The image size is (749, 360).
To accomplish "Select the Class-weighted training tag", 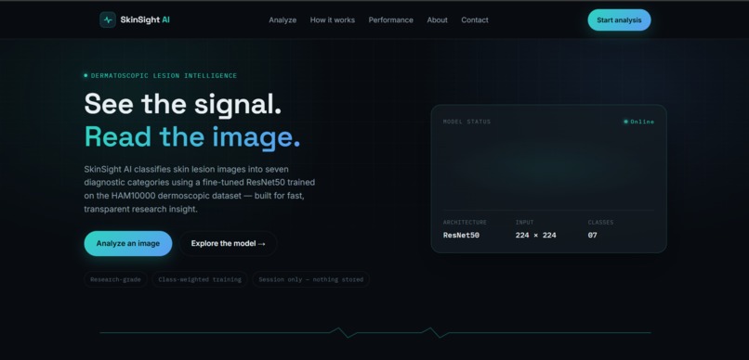I will pos(200,279).
